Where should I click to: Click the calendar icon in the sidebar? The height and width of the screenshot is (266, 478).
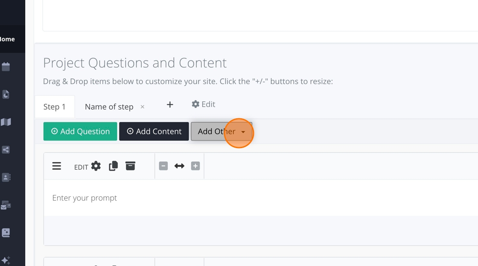pos(6,67)
